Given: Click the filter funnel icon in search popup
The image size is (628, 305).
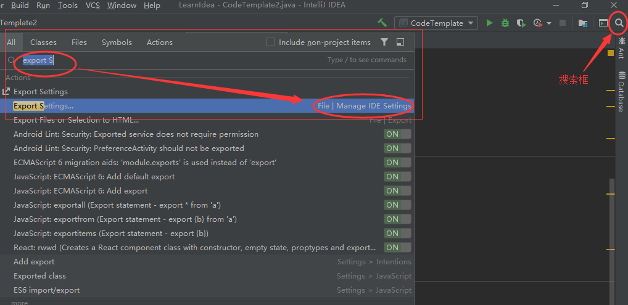Looking at the screenshot, I should tap(384, 42).
